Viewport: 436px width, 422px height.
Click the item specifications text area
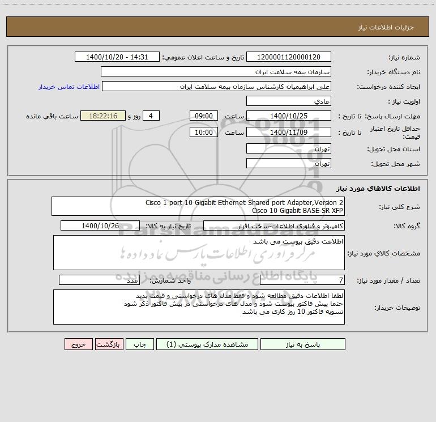(199, 253)
